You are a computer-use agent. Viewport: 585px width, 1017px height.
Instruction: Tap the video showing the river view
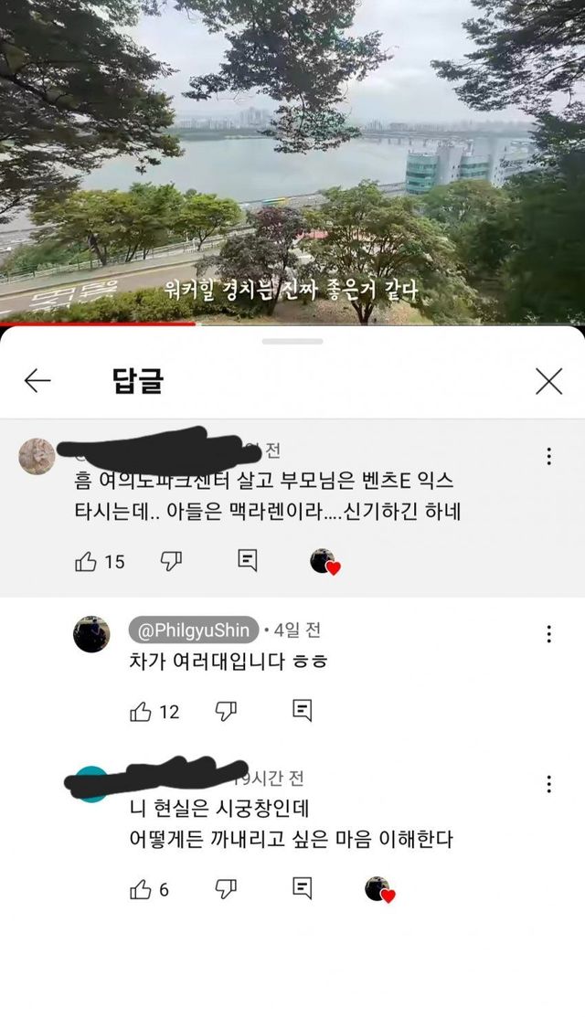pos(292,160)
